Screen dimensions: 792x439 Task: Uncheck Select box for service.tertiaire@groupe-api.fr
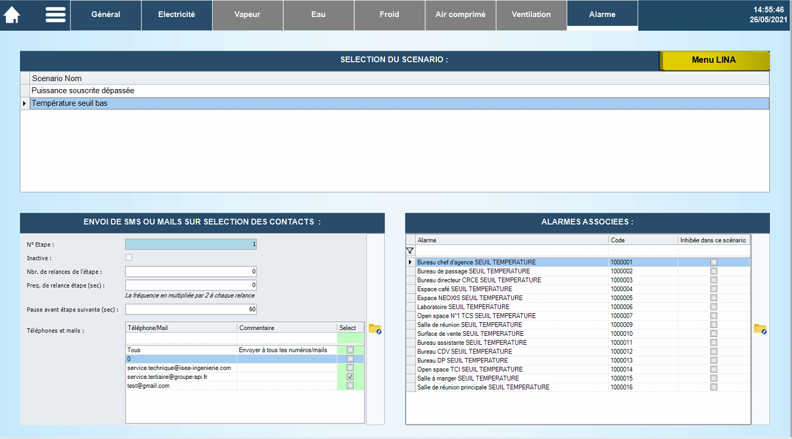coord(350,377)
